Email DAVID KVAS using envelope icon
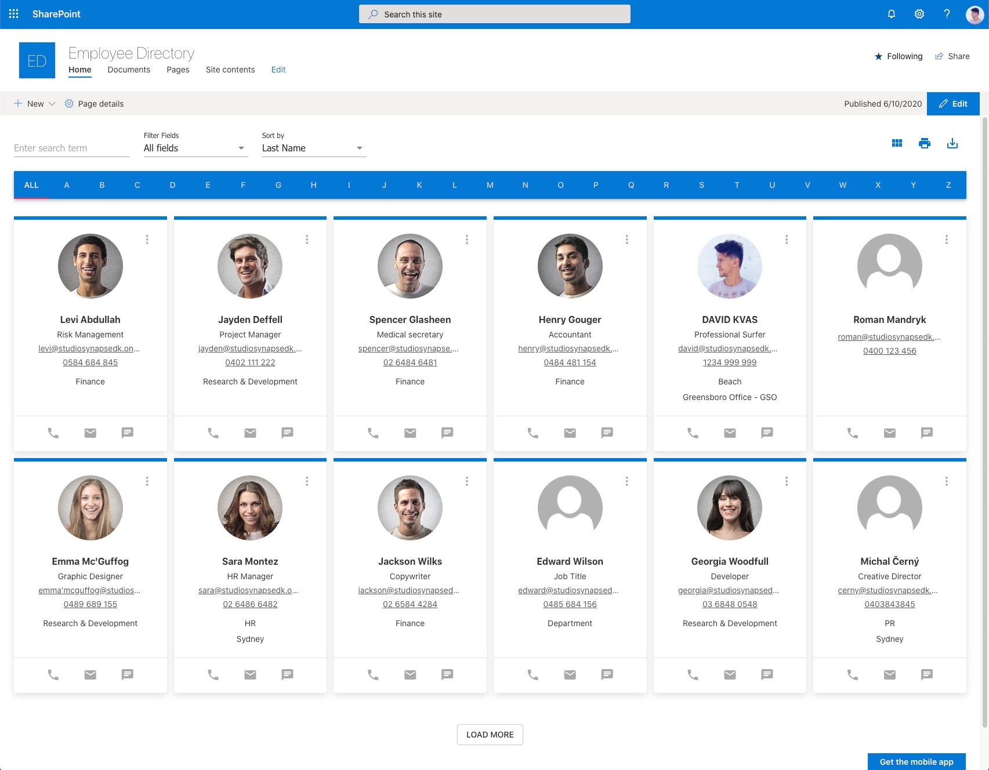Viewport: 989px width, 770px height. tap(730, 433)
